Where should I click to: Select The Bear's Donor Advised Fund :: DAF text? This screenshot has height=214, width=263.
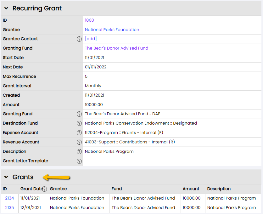point(122,114)
